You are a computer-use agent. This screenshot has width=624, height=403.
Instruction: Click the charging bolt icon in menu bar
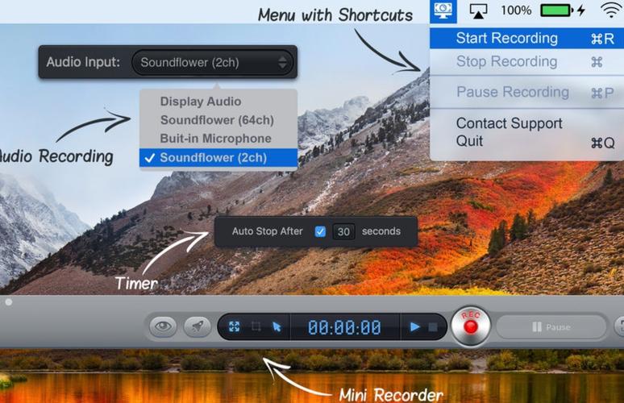tap(581, 10)
